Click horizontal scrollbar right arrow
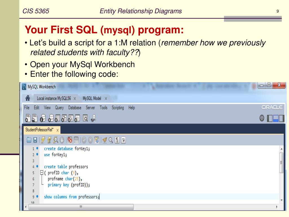The height and width of the screenshot is (217, 289). [x=277, y=207]
